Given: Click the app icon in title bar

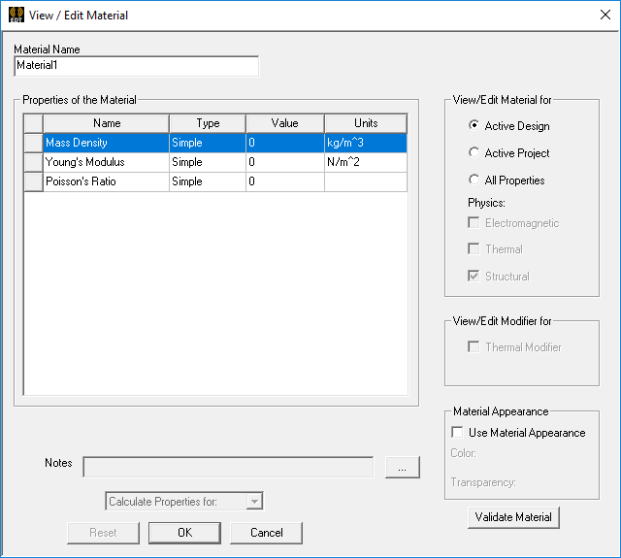Looking at the screenshot, I should click(x=16, y=16).
